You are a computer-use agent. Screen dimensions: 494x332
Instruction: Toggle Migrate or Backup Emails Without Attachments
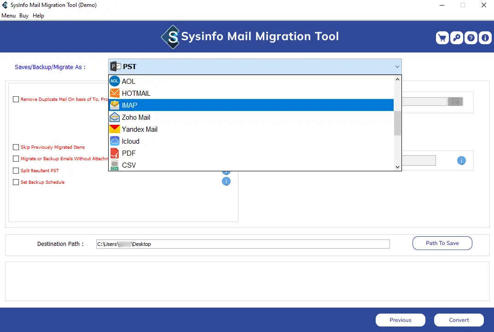(16, 159)
